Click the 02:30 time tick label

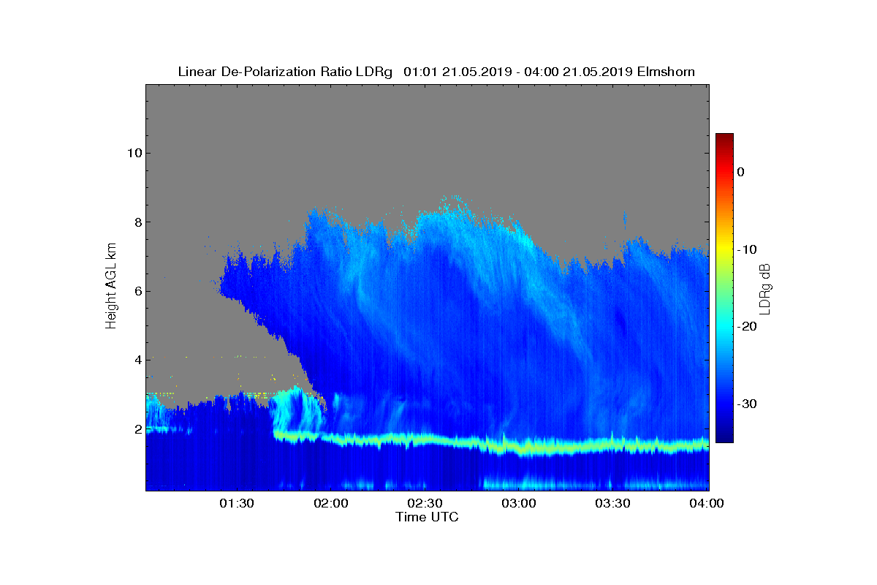426,504
